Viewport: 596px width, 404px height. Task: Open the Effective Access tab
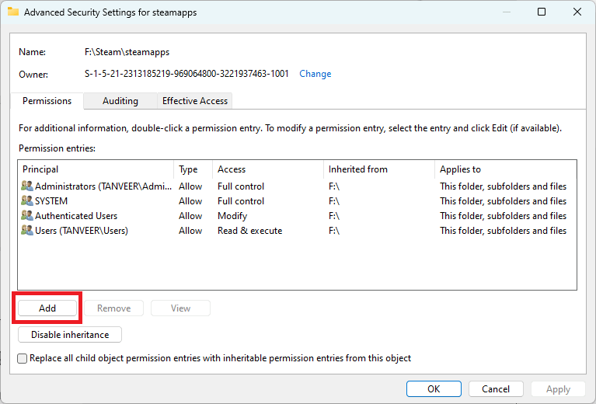[194, 101]
